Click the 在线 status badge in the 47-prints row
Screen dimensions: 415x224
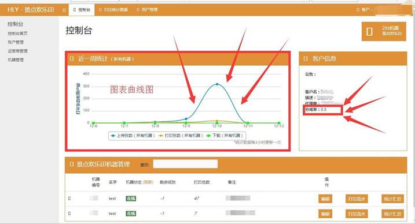pyautogui.click(x=131, y=199)
